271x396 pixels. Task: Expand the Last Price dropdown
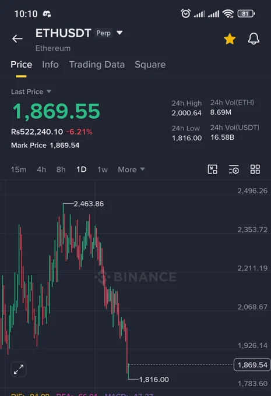pos(31,91)
